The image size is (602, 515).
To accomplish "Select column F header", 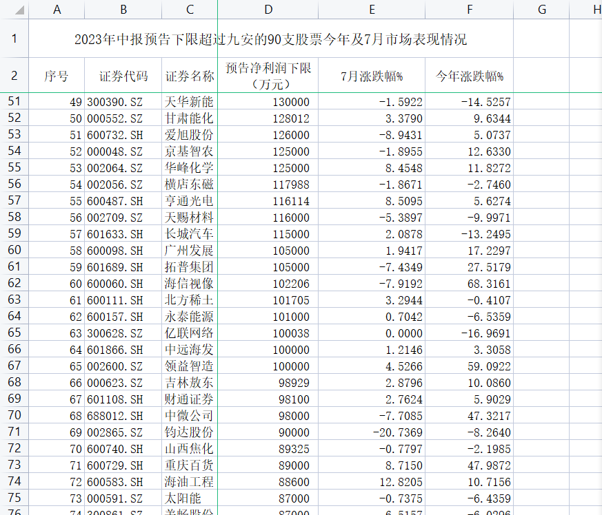I will 469,10.
